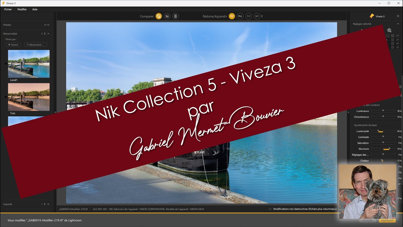Show mask for second control point
Image resolution: width=403 pixels, height=227 pixels.
[393, 40]
